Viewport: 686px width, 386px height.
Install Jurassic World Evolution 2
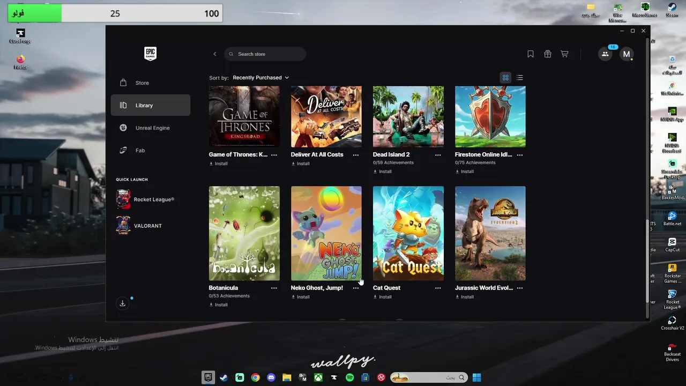(465, 297)
